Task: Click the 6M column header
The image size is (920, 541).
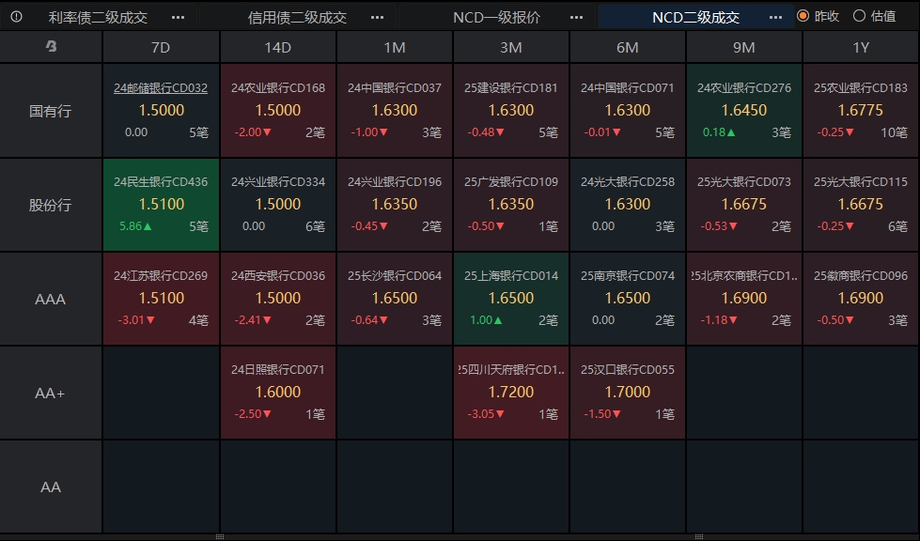Action: point(627,47)
